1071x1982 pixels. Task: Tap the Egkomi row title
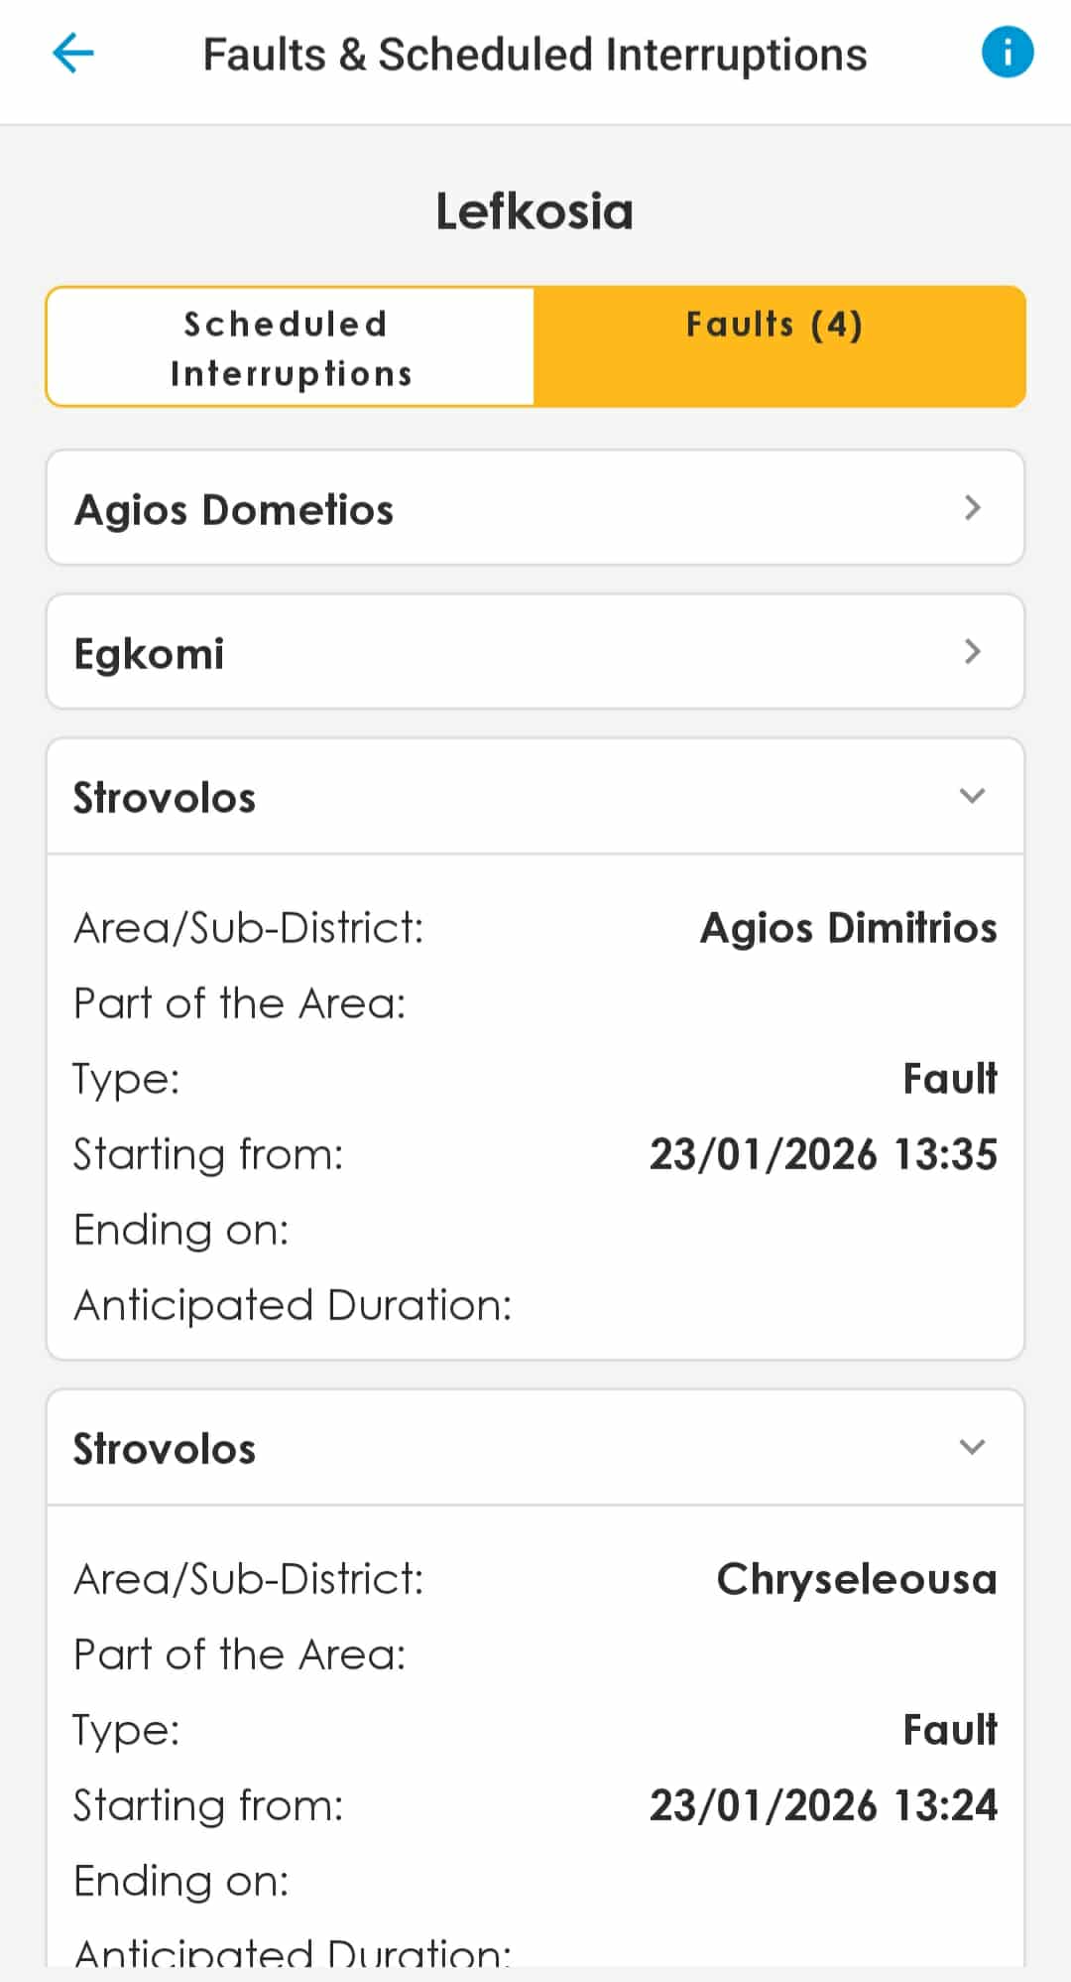150,654
